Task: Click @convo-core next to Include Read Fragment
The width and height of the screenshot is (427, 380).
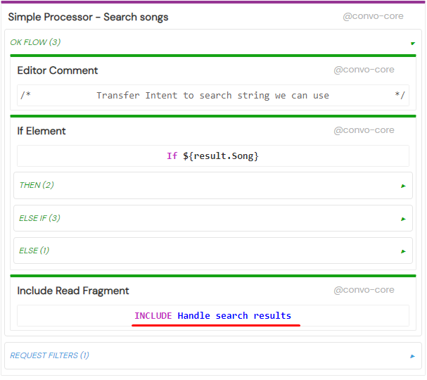Action: click(364, 289)
